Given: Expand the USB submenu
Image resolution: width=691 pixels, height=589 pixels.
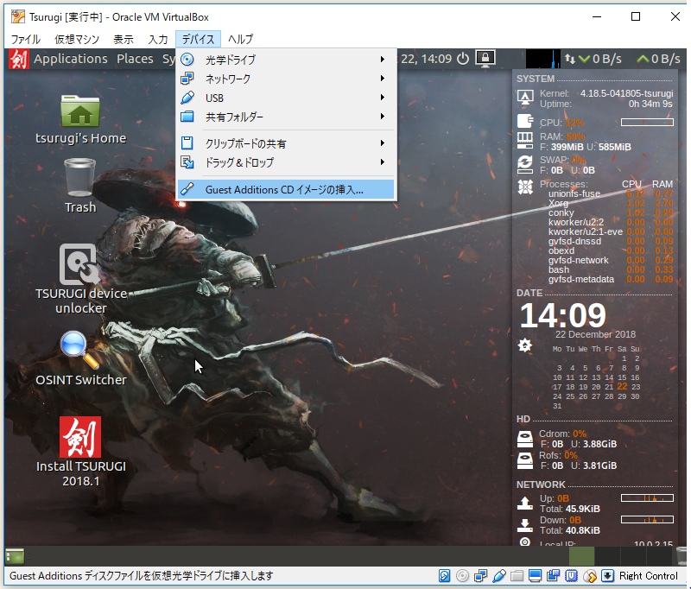Looking at the screenshot, I should (x=287, y=98).
